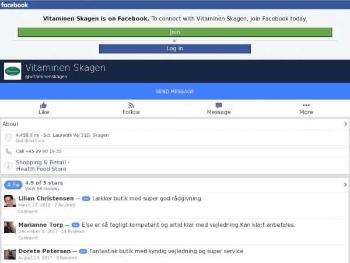Open Shopping & Retail category link
The height and width of the screenshot is (263, 350).
point(41,162)
